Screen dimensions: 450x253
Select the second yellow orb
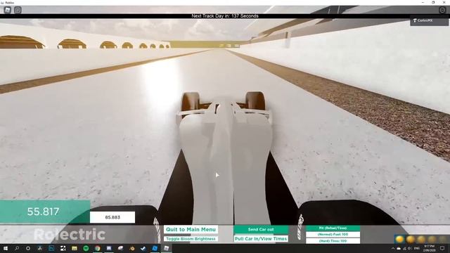(x=411, y=239)
